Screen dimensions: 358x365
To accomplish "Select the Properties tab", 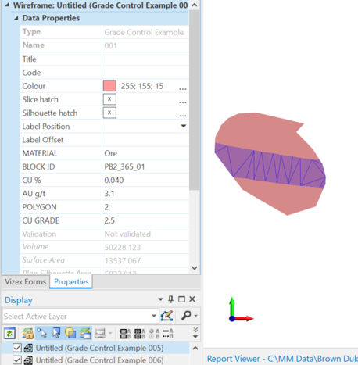I will tap(71, 281).
